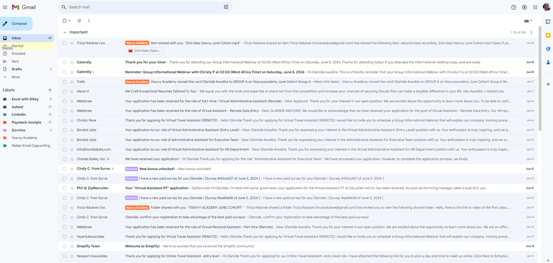Tick the info@bondialjobs.com email checkbox
553x263 pixels.
pyautogui.click(x=65, y=149)
